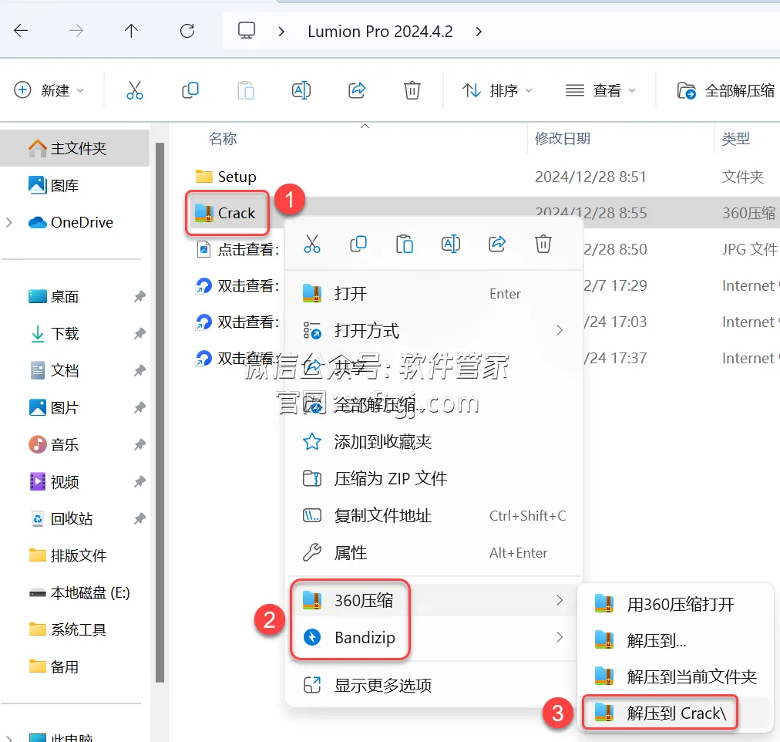The height and width of the screenshot is (742, 780).
Task: Open 本地磁盘 (E:) in the sidebar
Action: pyautogui.click(x=79, y=592)
